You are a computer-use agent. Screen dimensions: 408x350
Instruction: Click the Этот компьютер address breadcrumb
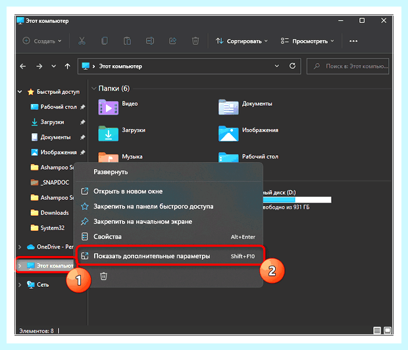(120, 66)
